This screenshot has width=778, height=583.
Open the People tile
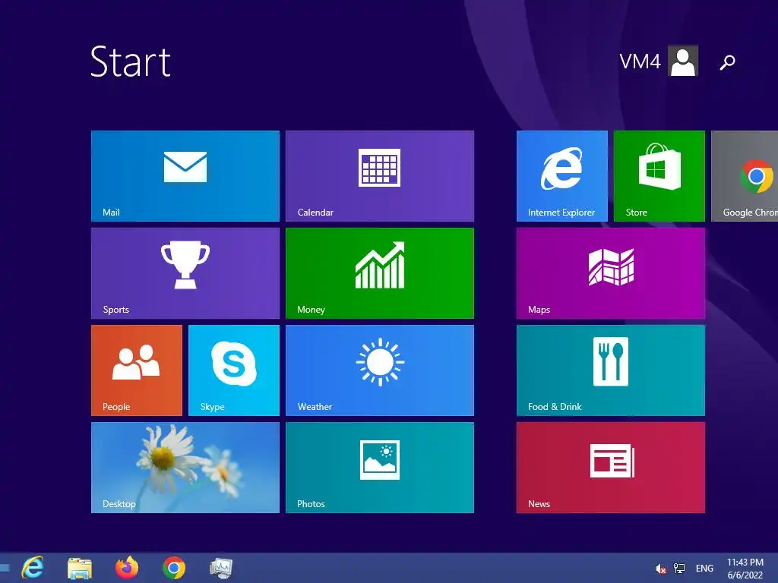137,370
